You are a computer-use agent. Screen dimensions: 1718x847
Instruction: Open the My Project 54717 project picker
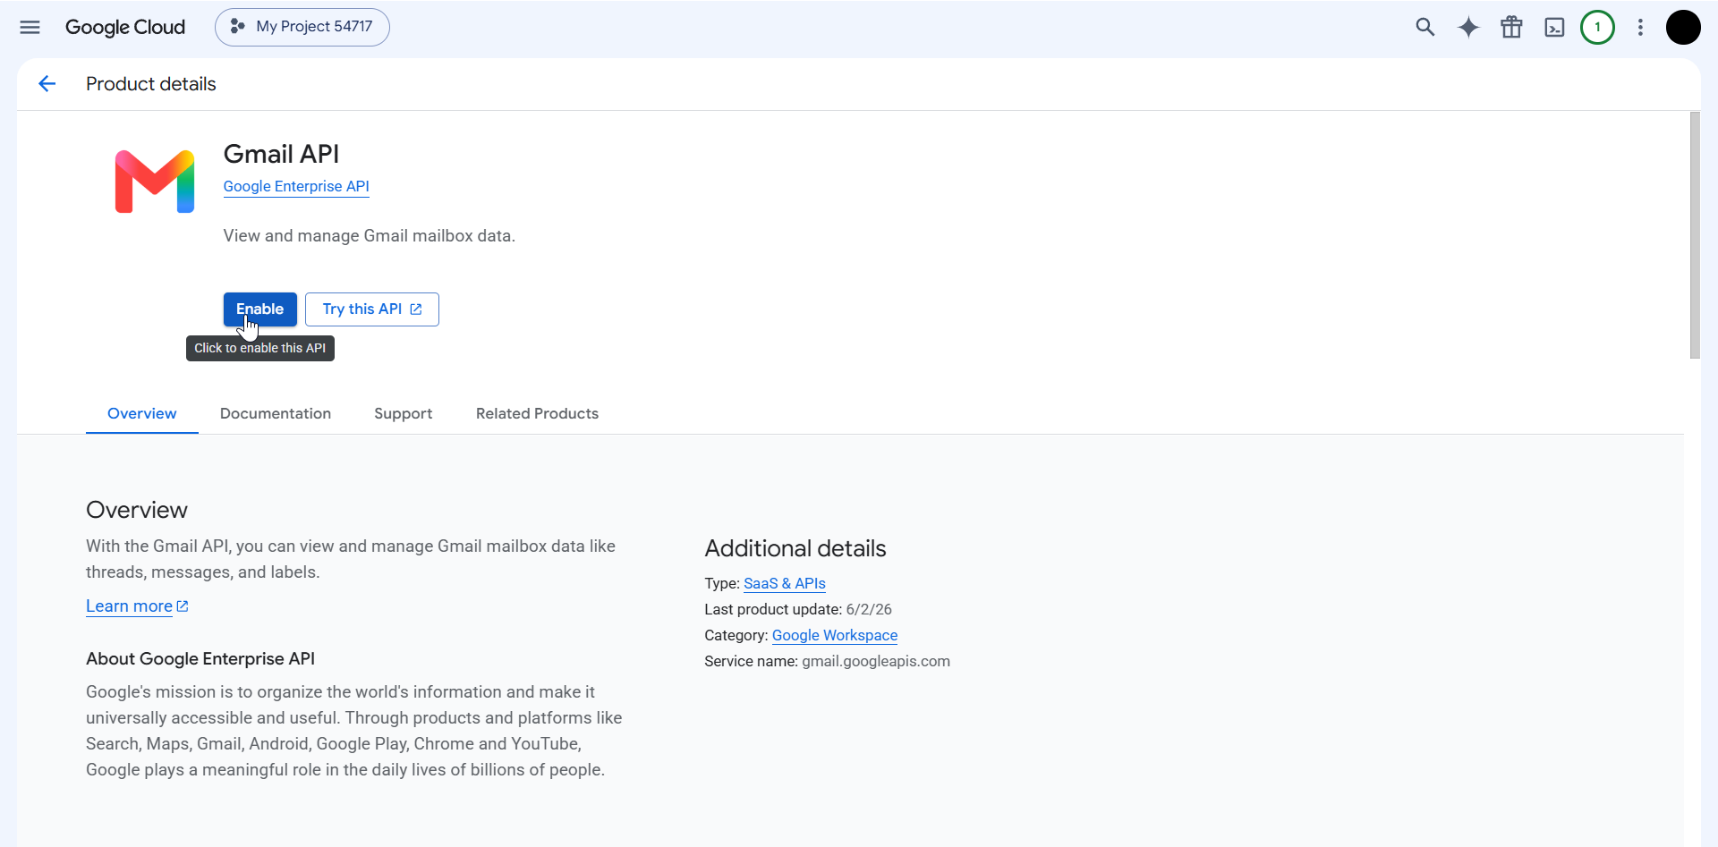tap(302, 27)
